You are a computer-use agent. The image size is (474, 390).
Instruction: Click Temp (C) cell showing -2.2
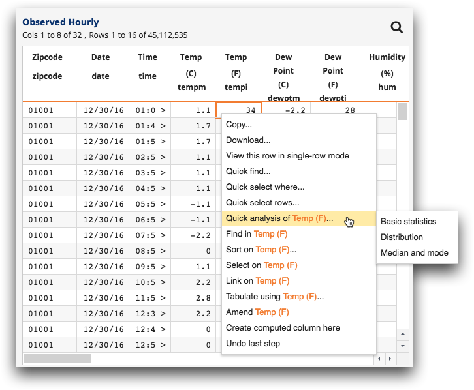point(193,235)
